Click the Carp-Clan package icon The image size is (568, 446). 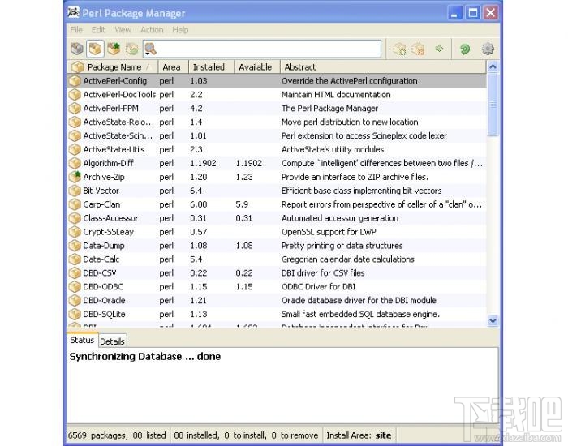(75, 204)
